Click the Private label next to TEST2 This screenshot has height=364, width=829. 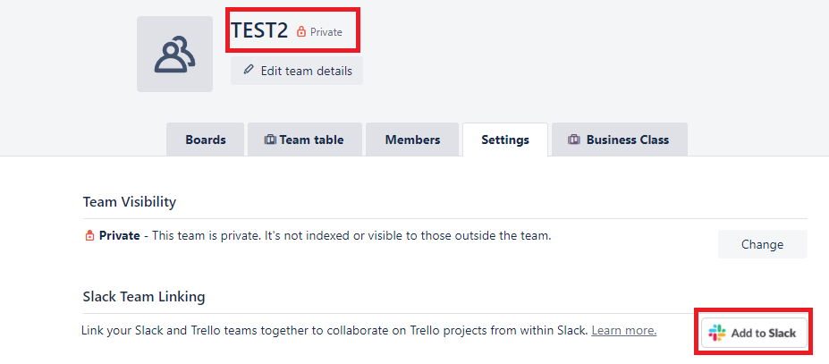(x=326, y=31)
